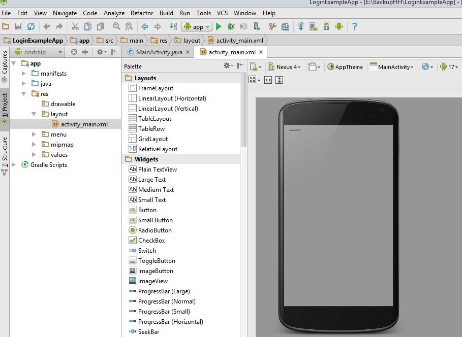Click the Undo arrow icon

tap(47, 26)
